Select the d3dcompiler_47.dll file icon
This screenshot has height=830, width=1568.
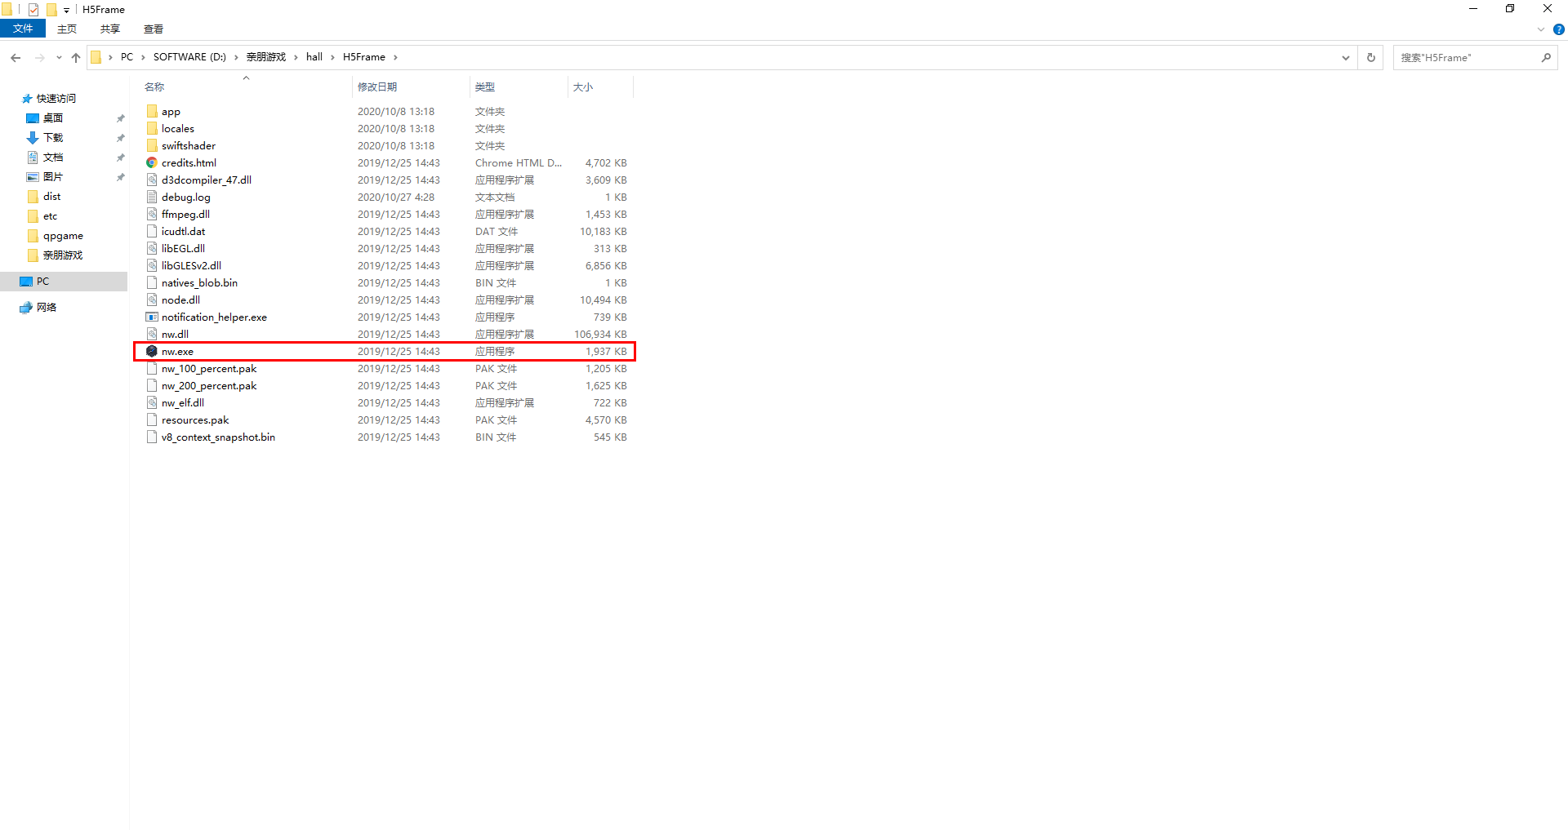152,180
